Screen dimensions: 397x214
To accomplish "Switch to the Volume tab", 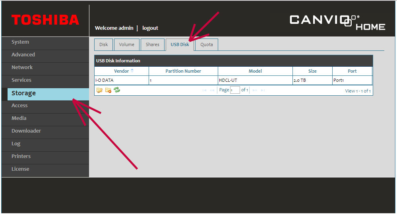I will [127, 44].
